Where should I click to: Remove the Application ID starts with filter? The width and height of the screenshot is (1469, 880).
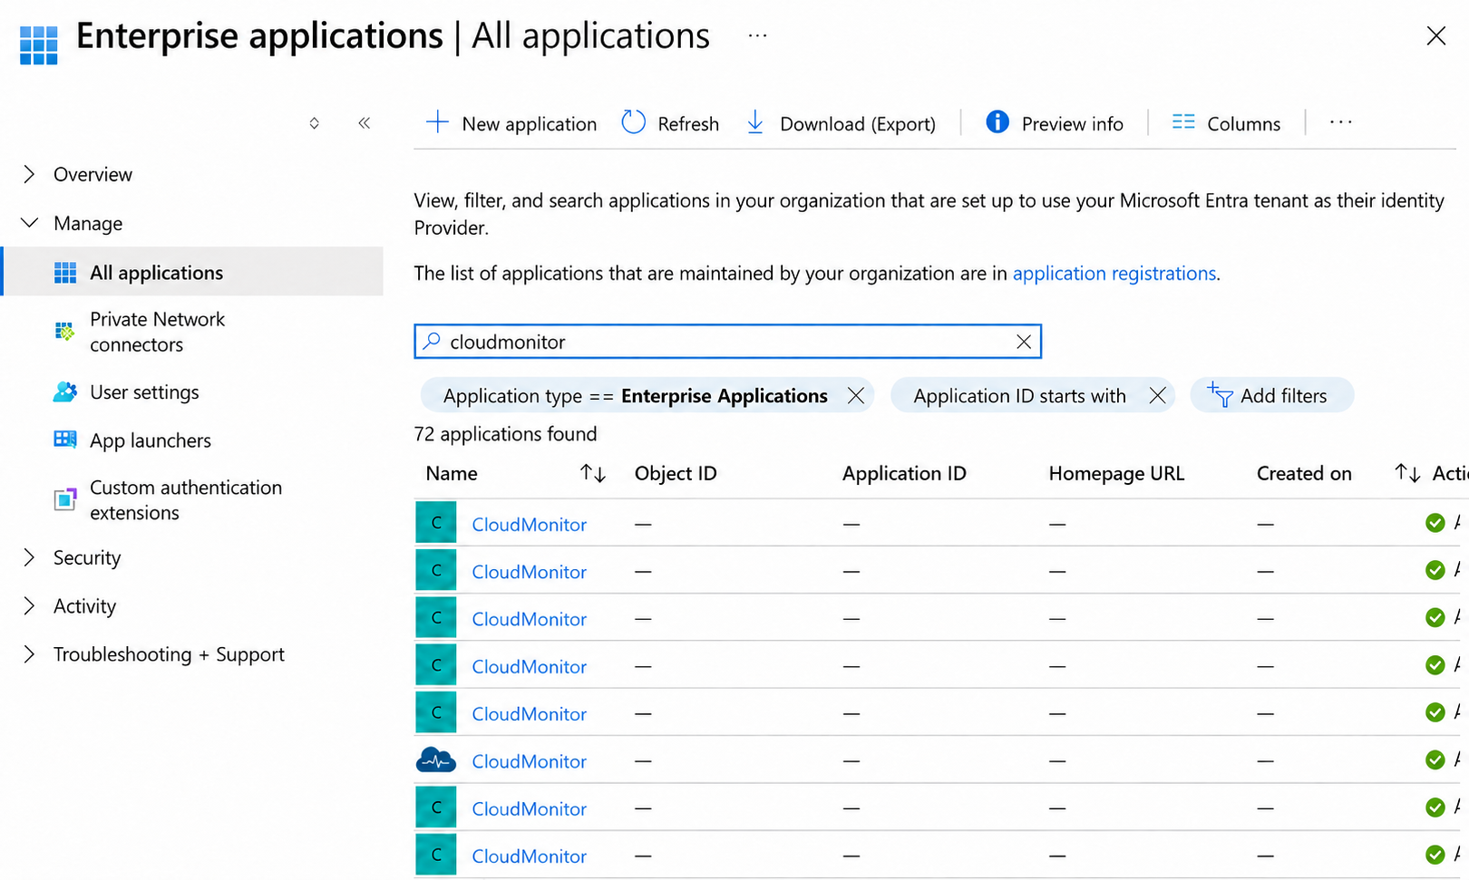pos(1157,395)
